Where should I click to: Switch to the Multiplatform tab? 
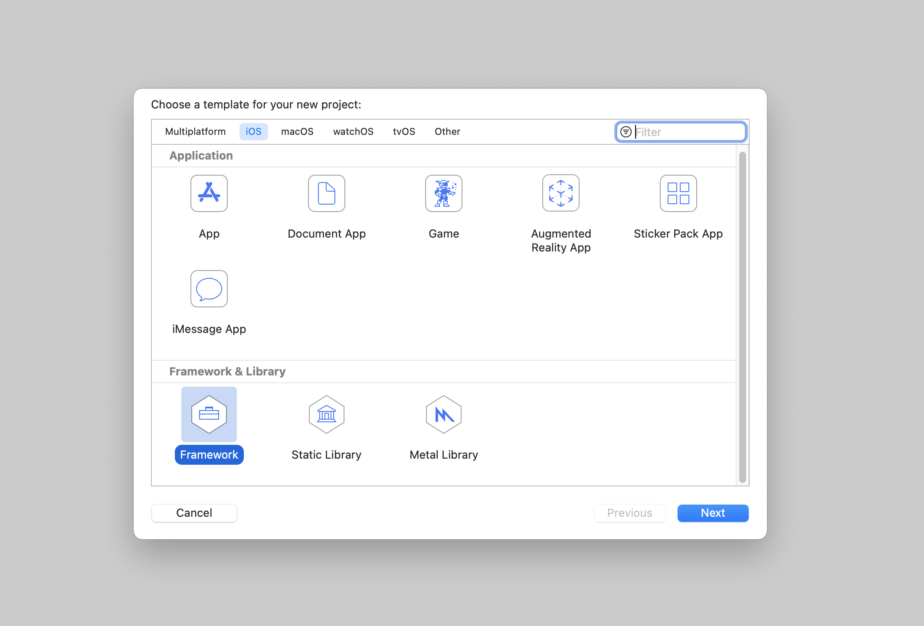tap(195, 132)
